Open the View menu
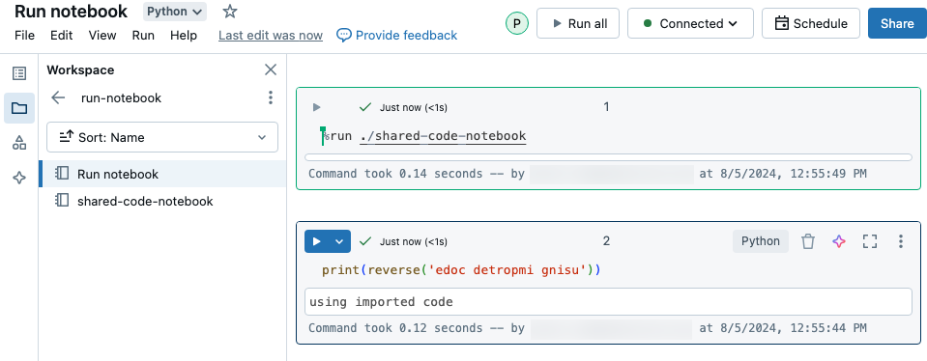Viewport: 927px width, 361px height. point(102,36)
